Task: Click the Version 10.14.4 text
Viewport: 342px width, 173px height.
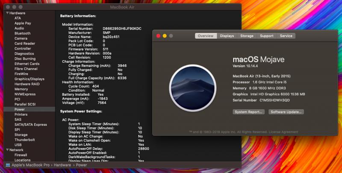Action: pos(245,66)
